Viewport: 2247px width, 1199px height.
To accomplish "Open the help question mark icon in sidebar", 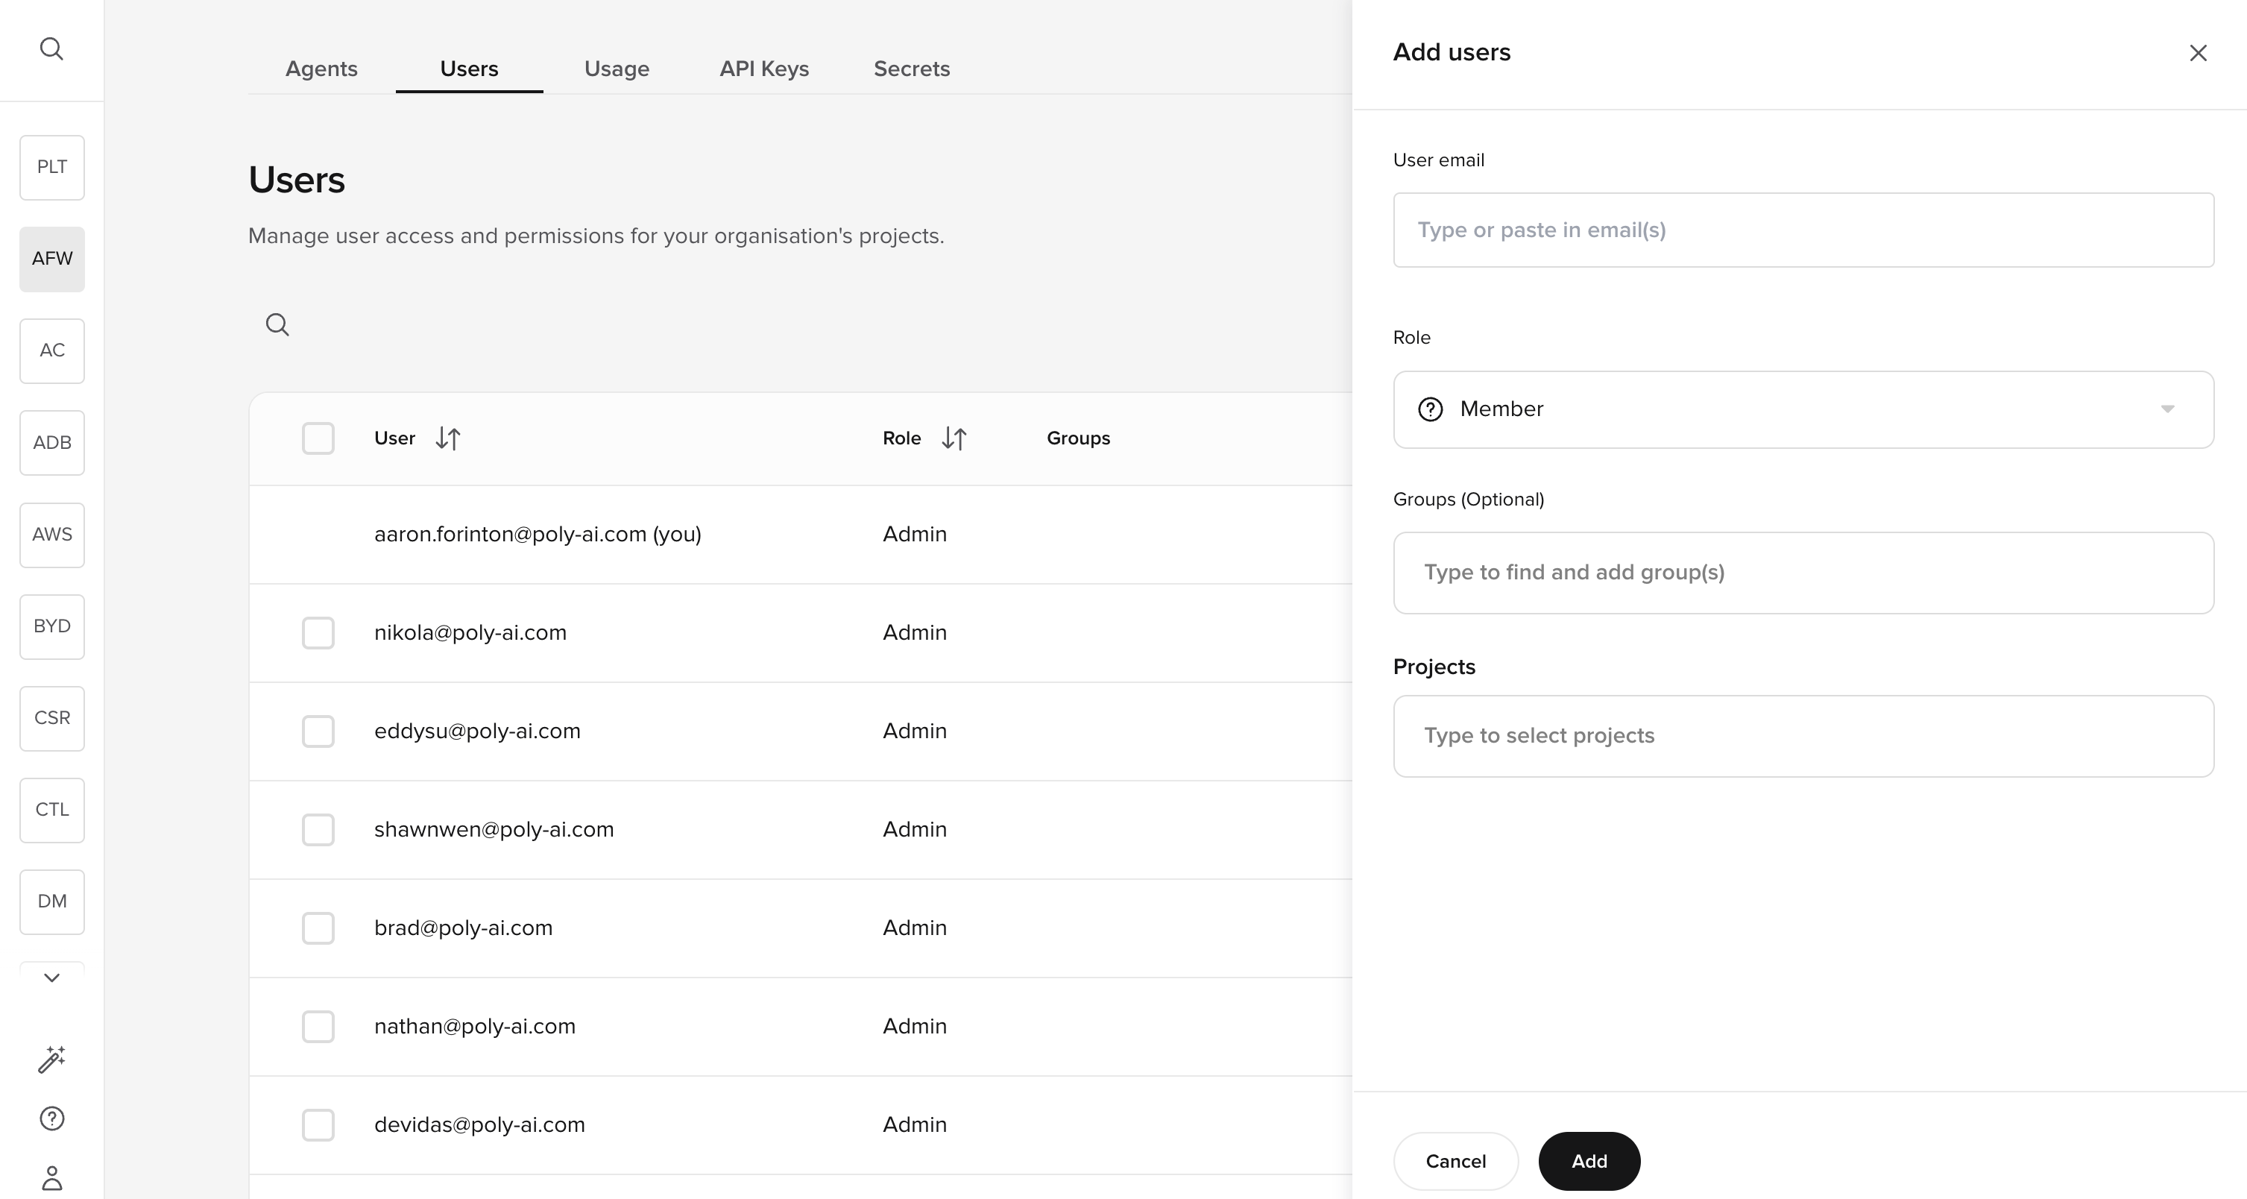I will [x=51, y=1118].
